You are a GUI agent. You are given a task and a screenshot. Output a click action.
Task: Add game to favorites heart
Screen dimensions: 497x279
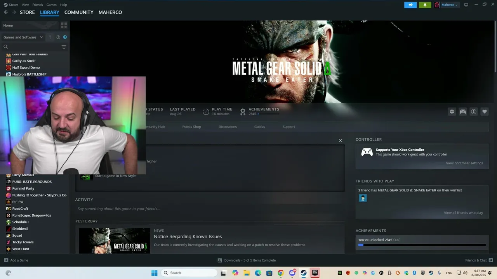[x=485, y=112]
